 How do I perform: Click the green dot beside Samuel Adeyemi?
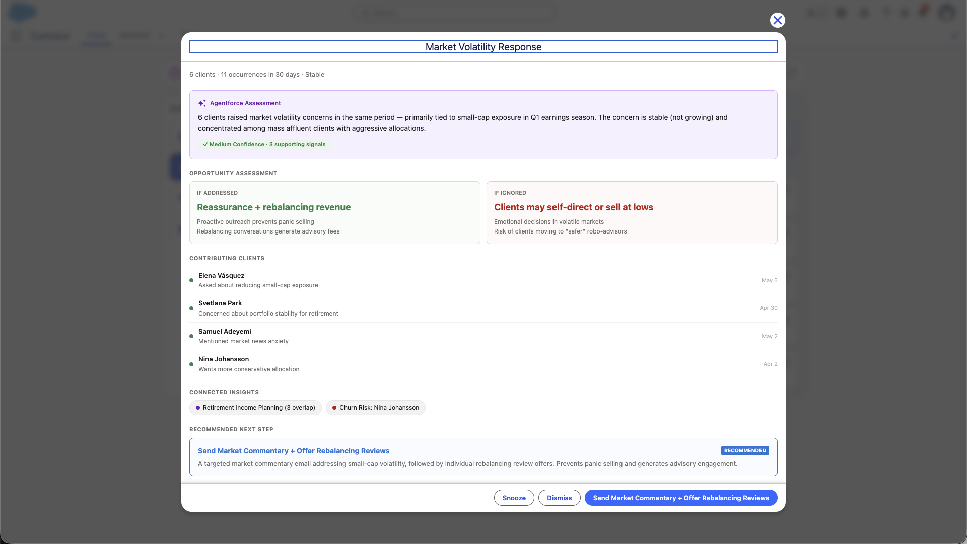[x=191, y=336]
